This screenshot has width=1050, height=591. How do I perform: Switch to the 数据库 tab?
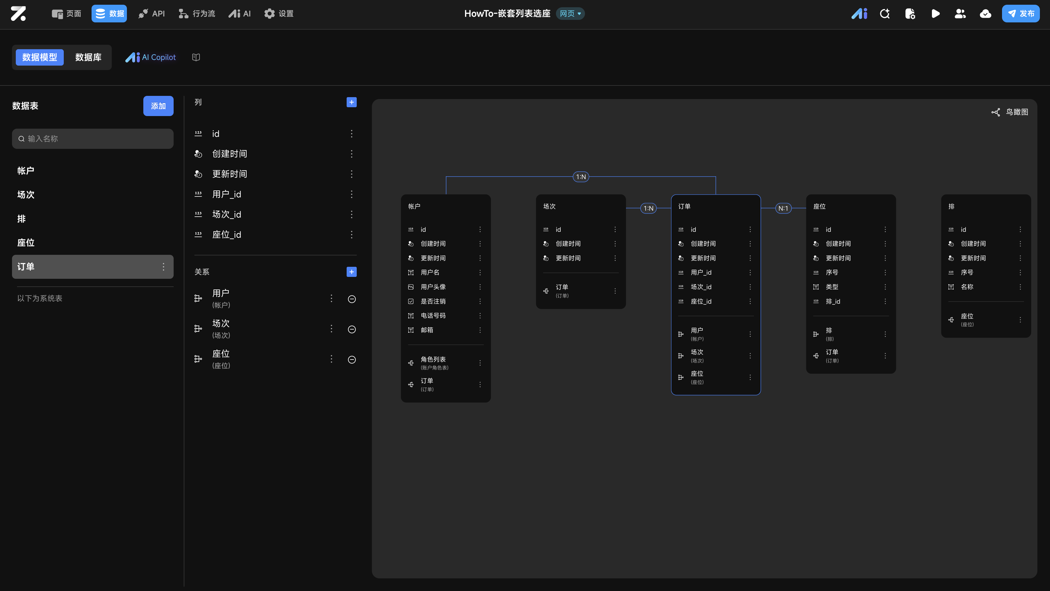tap(88, 57)
